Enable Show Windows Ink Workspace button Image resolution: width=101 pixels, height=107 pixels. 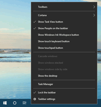click(x=64, y=35)
